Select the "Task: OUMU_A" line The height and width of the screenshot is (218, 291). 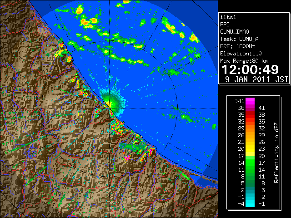point(239,39)
